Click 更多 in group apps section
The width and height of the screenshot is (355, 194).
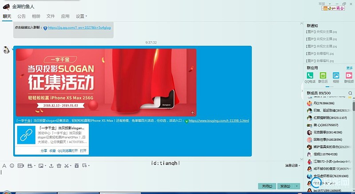(x=349, y=68)
